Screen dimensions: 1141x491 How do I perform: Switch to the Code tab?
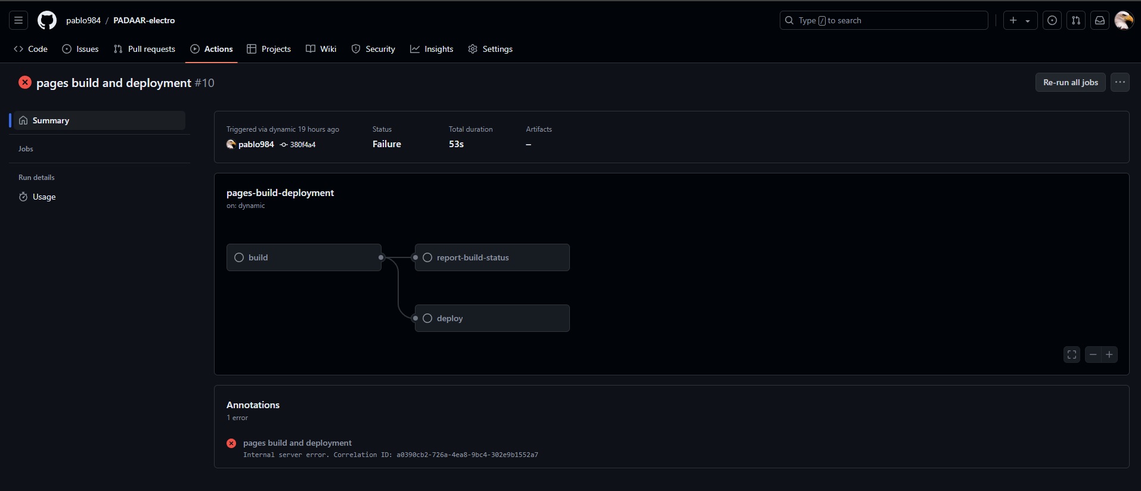pyautogui.click(x=30, y=49)
